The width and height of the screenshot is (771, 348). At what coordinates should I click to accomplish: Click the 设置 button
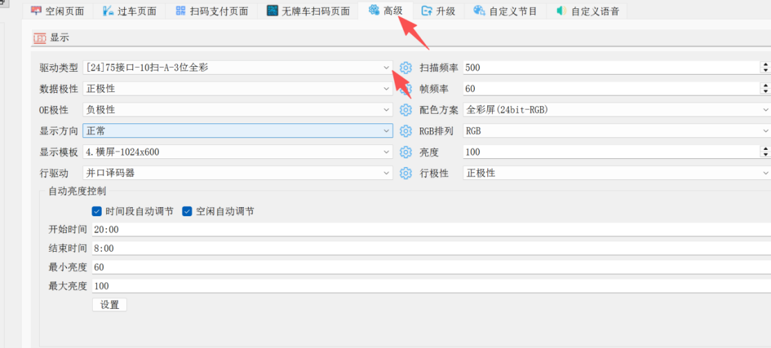click(109, 305)
